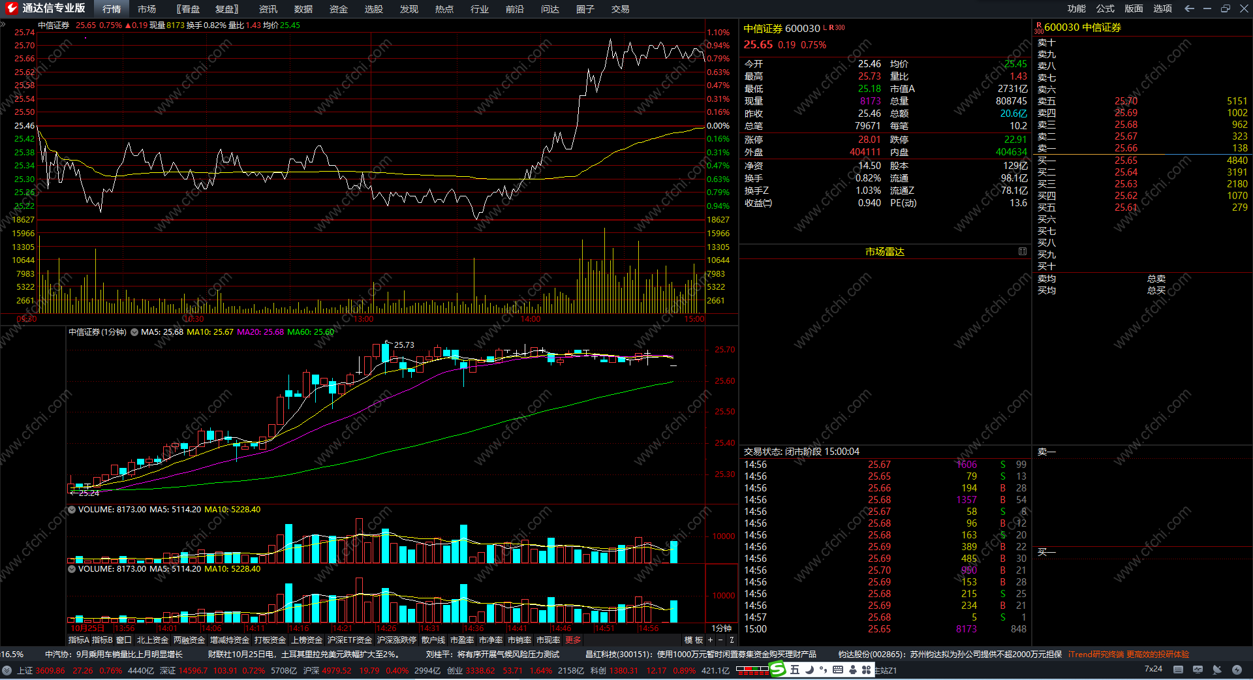Select the 指标B tab
This screenshot has height=680, width=1253.
102,640
